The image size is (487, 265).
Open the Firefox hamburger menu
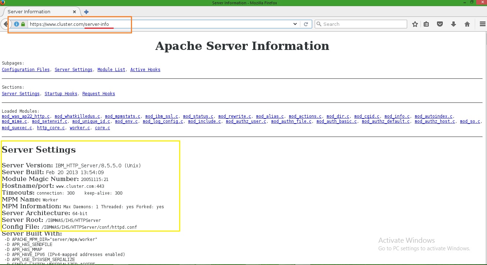point(482,24)
